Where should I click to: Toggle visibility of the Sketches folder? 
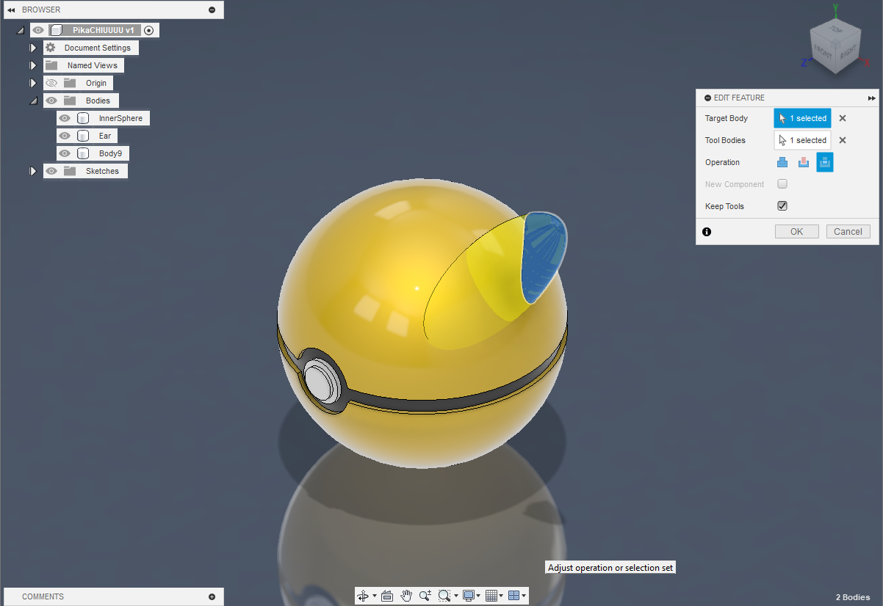click(51, 171)
